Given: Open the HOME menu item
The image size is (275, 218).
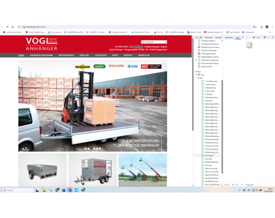Looking at the screenshot, I should (x=21, y=55).
